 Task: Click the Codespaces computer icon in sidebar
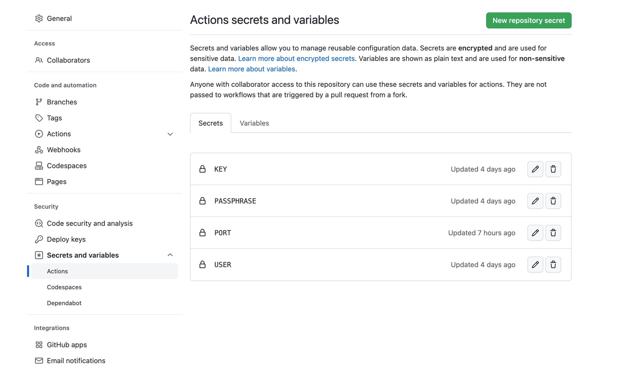point(39,165)
